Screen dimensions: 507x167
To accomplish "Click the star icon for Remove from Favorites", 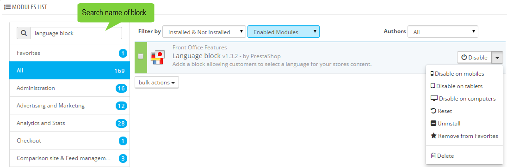I will tap(433, 136).
